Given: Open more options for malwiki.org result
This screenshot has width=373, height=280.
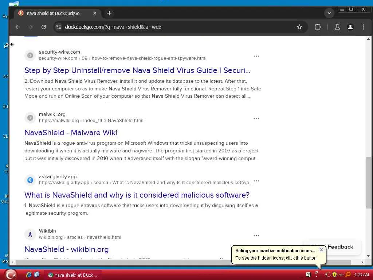Looking at the screenshot, I should coord(256,118).
